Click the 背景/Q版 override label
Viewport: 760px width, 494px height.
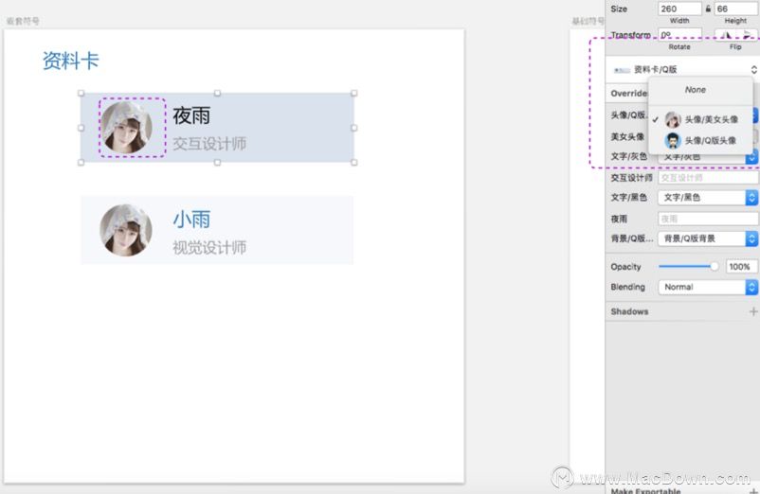coord(631,238)
